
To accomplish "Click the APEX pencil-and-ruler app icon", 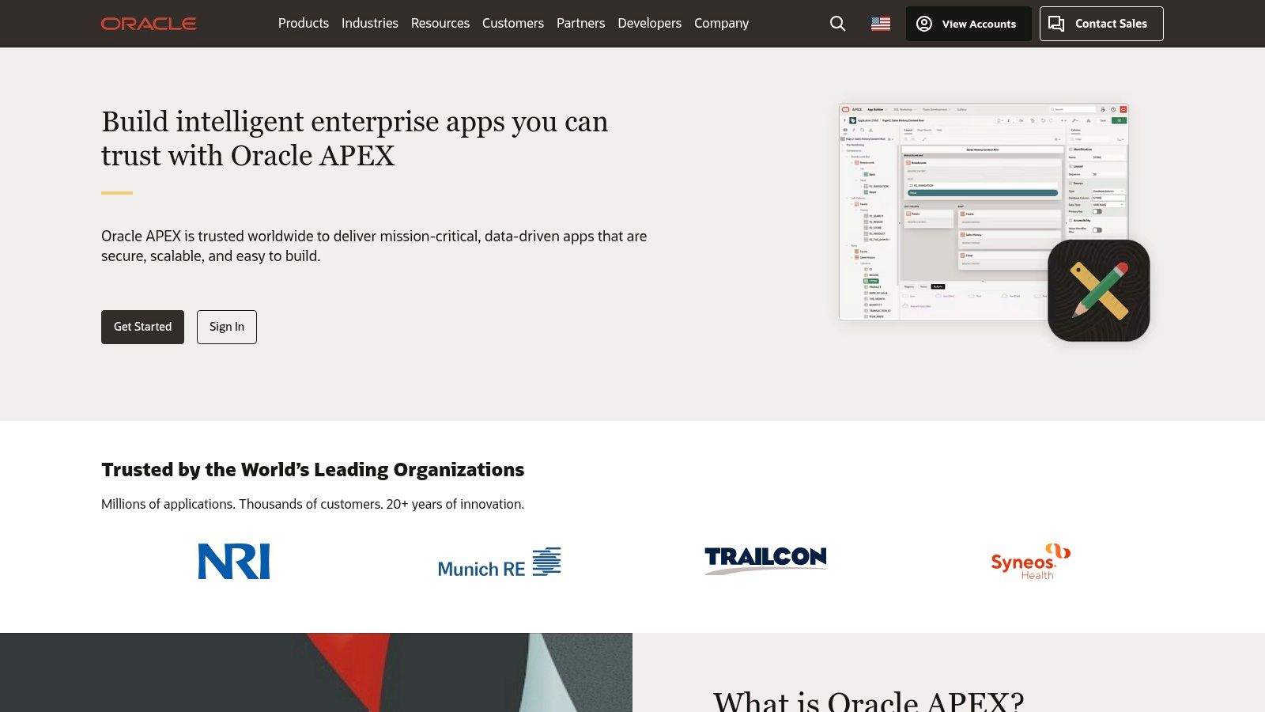I will pyautogui.click(x=1099, y=290).
